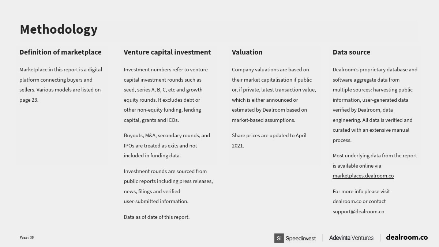Click the "Marketplace in this report" paragraph
The image size is (439, 247).
(x=61, y=85)
